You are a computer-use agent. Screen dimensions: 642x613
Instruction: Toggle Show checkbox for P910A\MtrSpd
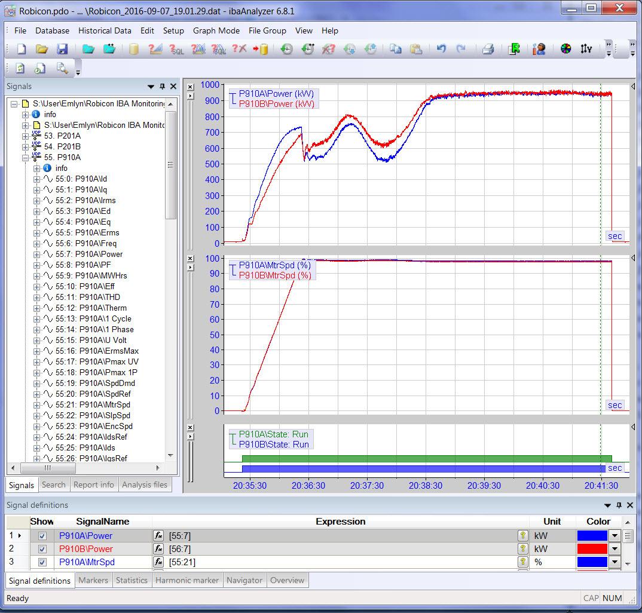point(42,562)
